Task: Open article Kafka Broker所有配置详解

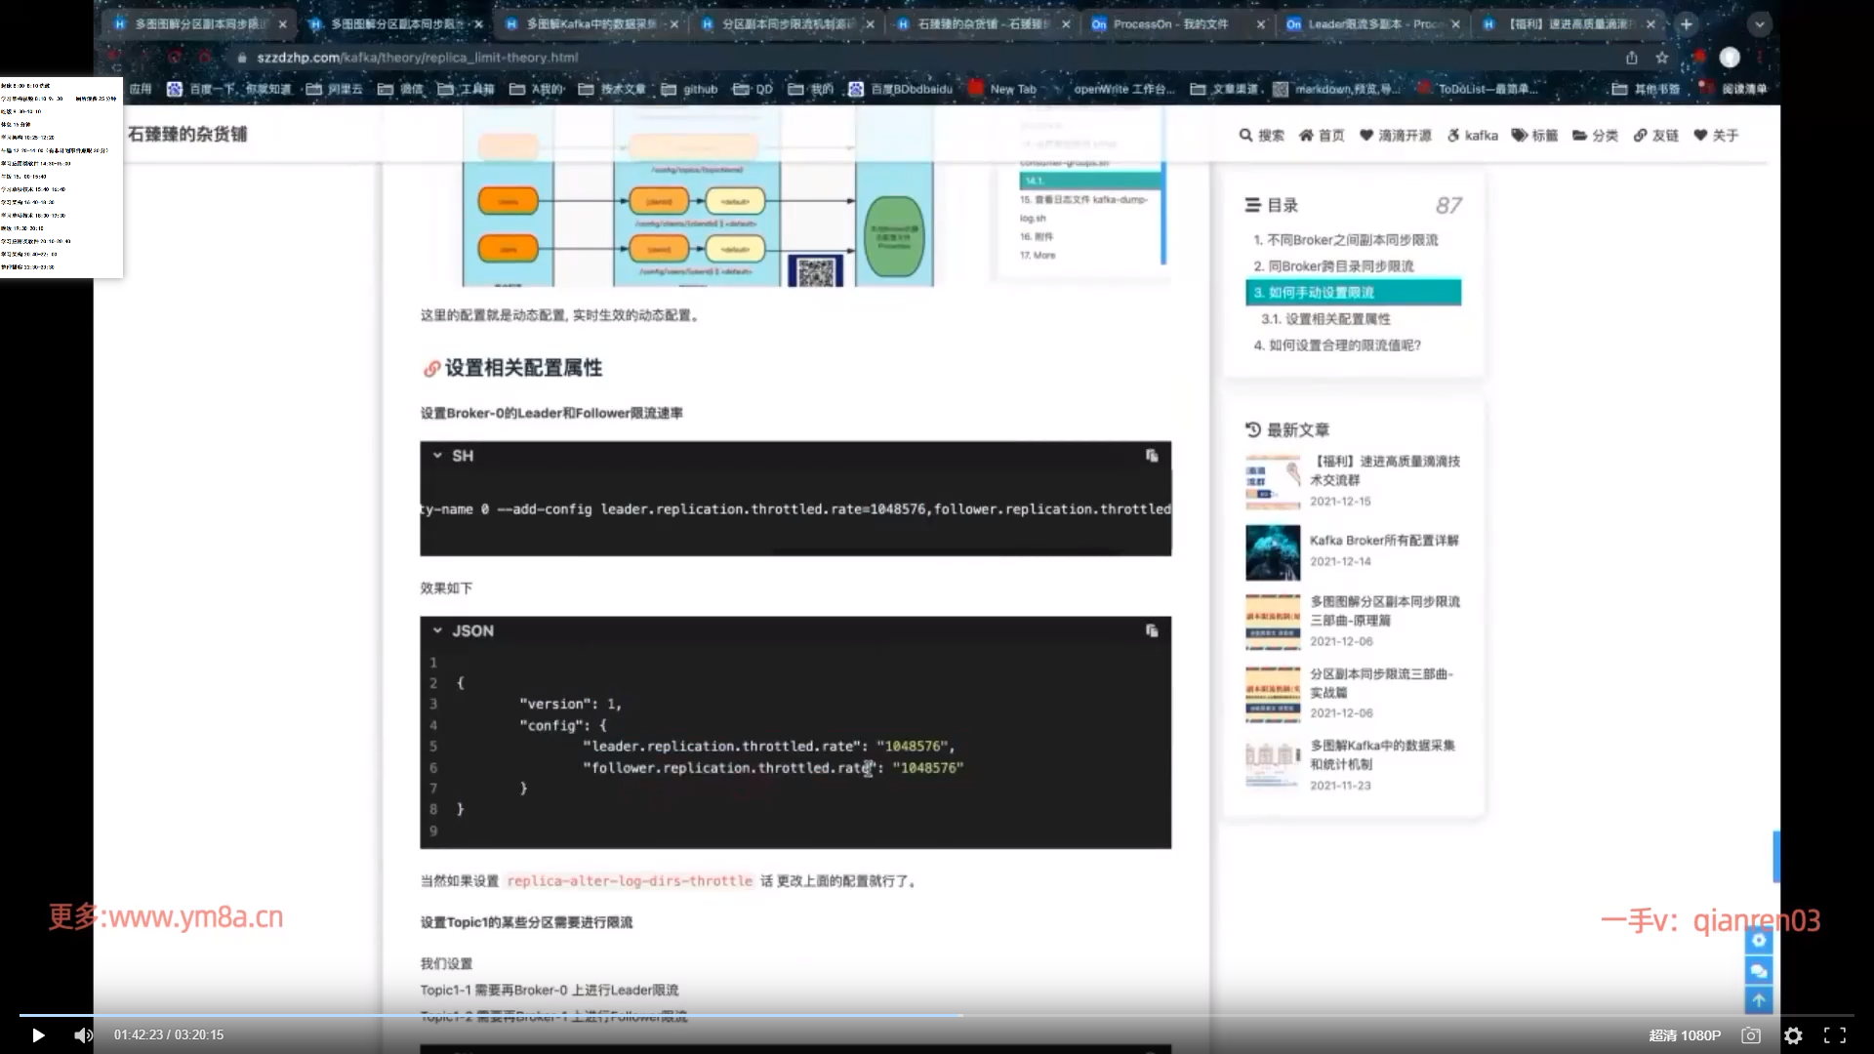Action: (1383, 541)
